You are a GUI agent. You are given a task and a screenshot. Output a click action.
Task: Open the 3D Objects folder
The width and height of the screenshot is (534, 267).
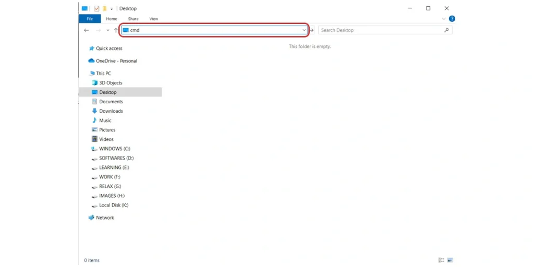pos(107,83)
